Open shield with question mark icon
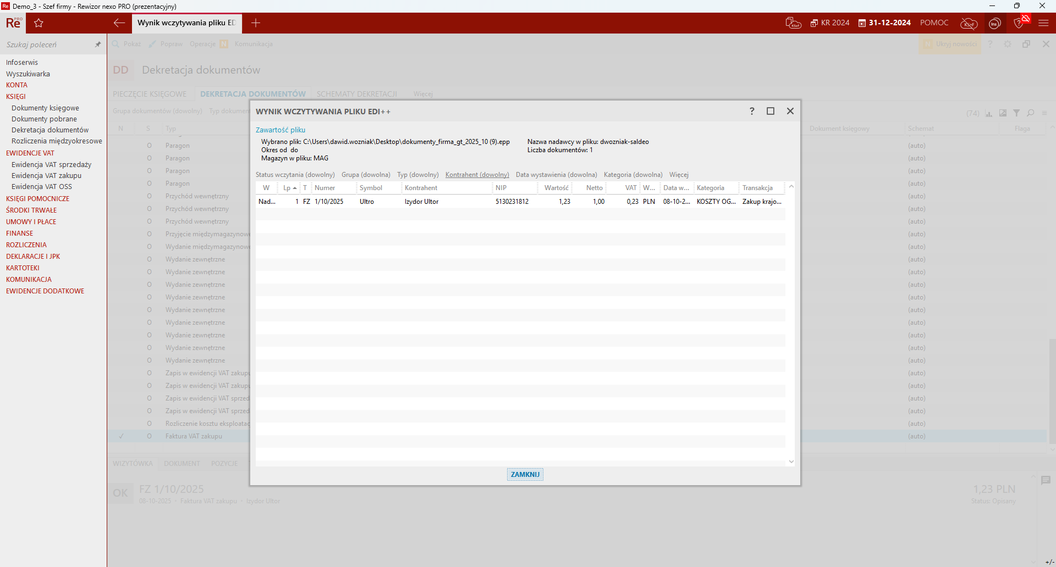Viewport: 1056px width, 567px height. coord(1020,22)
